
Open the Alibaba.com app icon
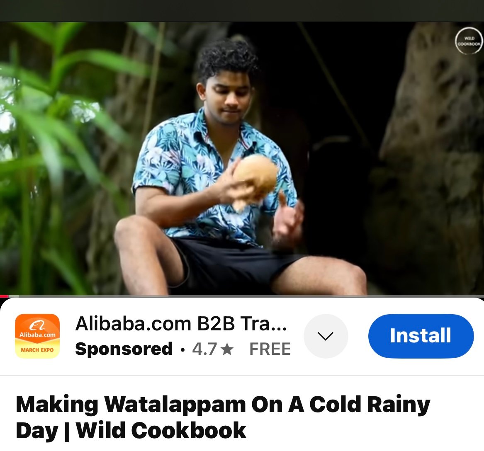[x=37, y=336]
